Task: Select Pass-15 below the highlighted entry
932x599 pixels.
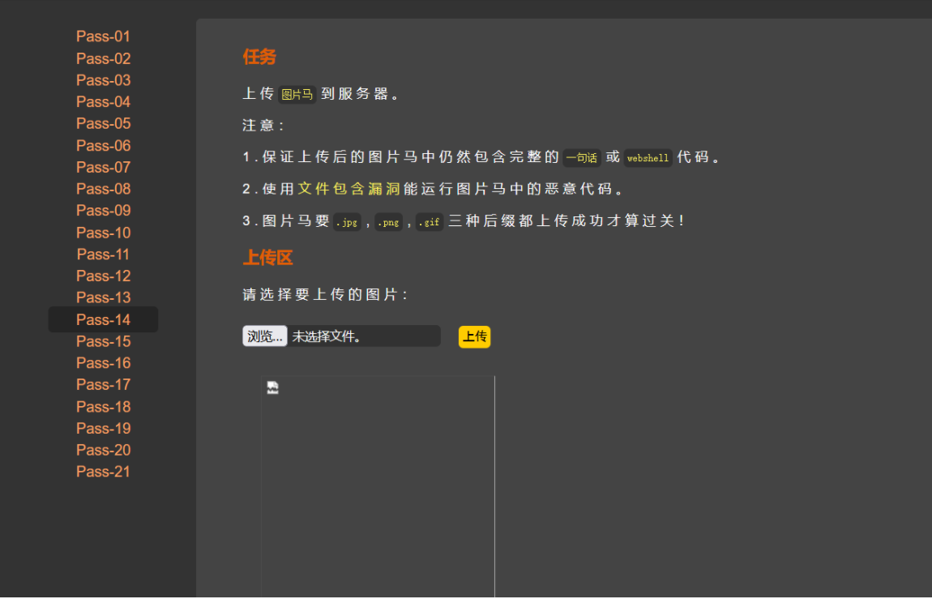Action: click(x=103, y=341)
